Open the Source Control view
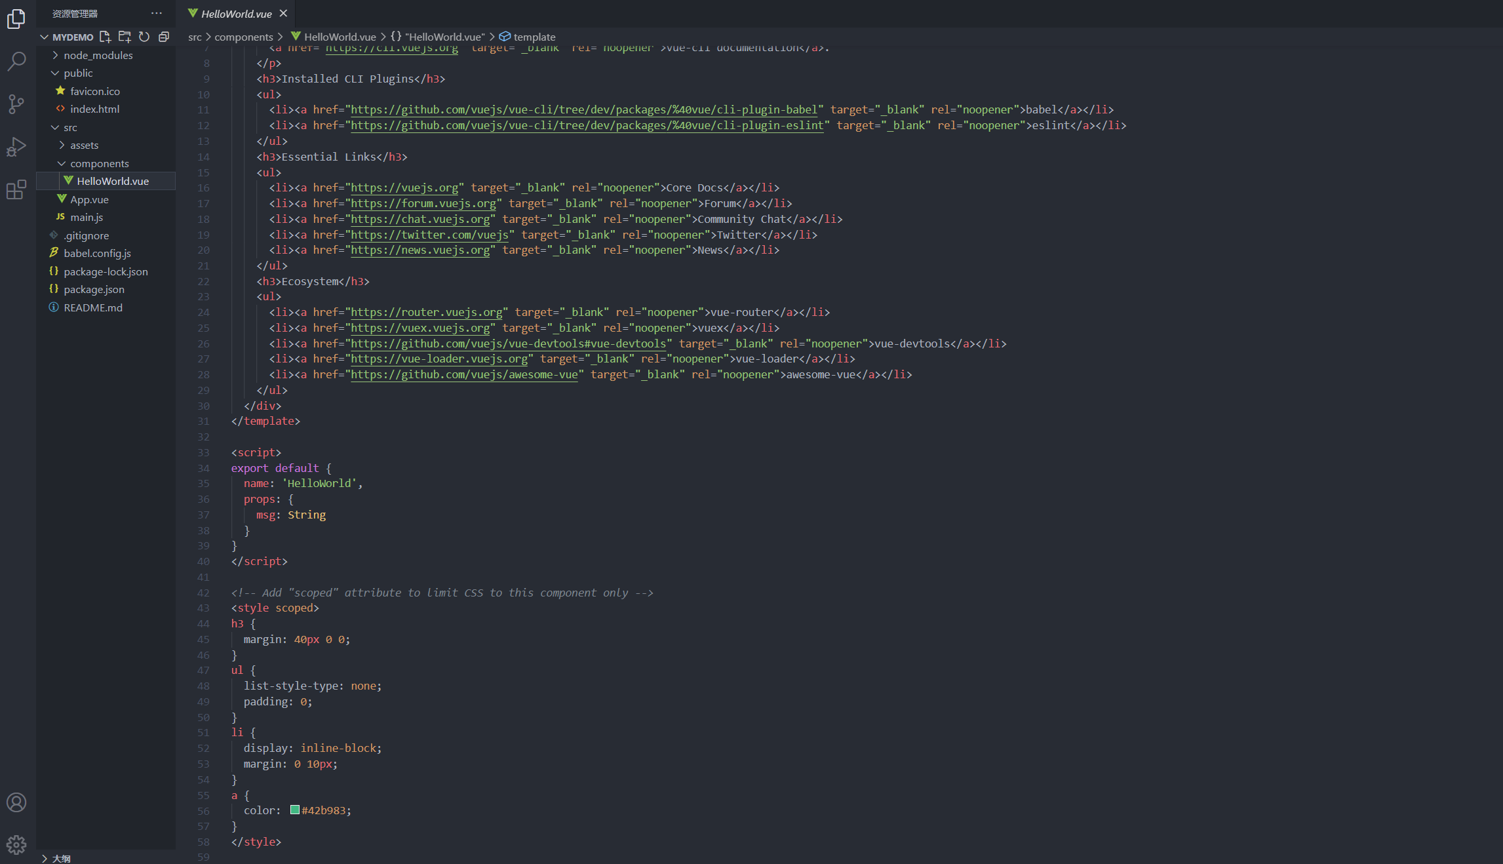Viewport: 1503px width, 864px height. [16, 104]
